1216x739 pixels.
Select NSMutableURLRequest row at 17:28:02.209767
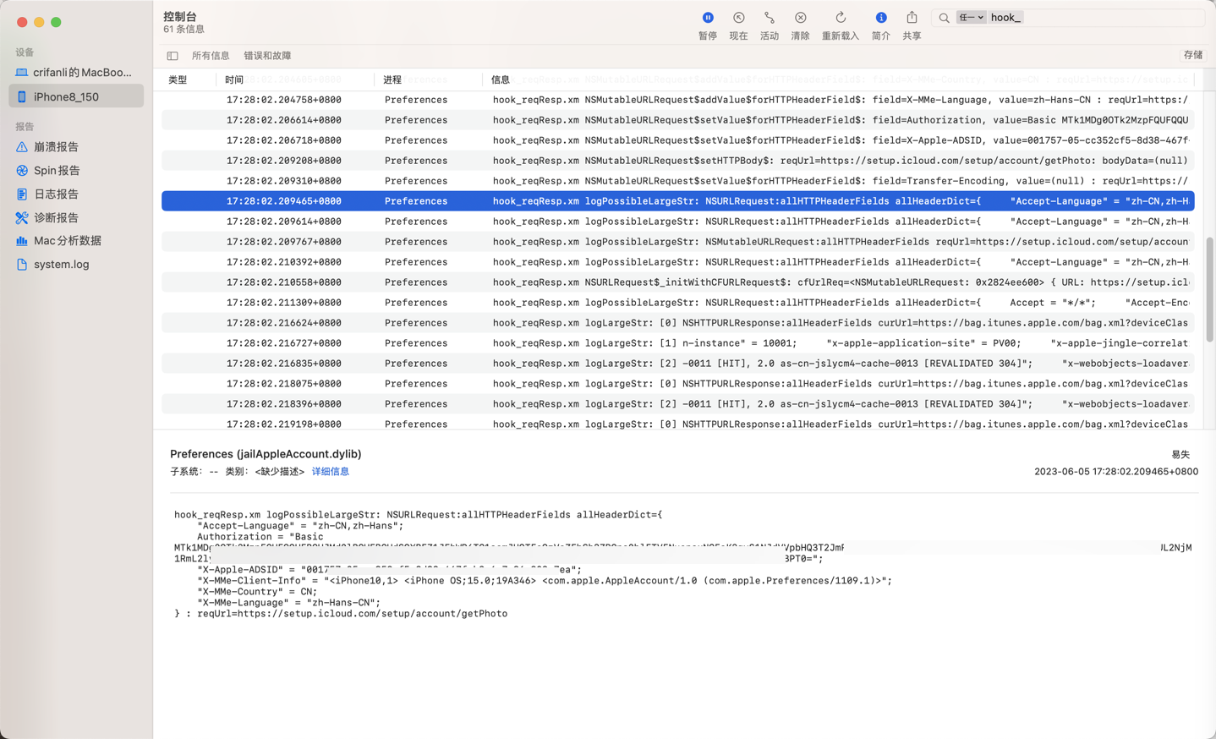click(677, 242)
